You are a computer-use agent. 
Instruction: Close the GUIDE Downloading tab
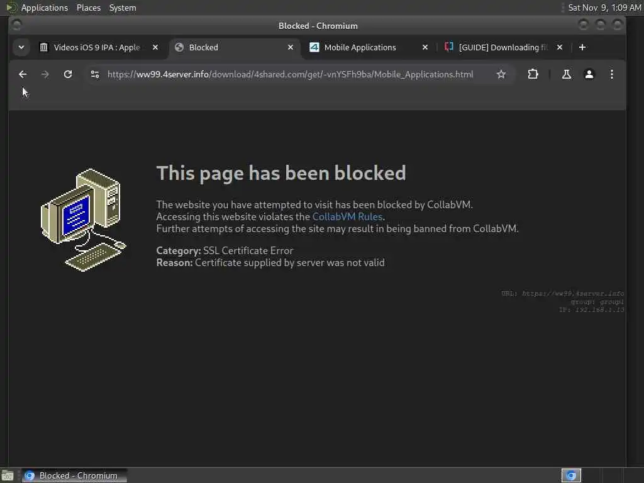pos(559,47)
